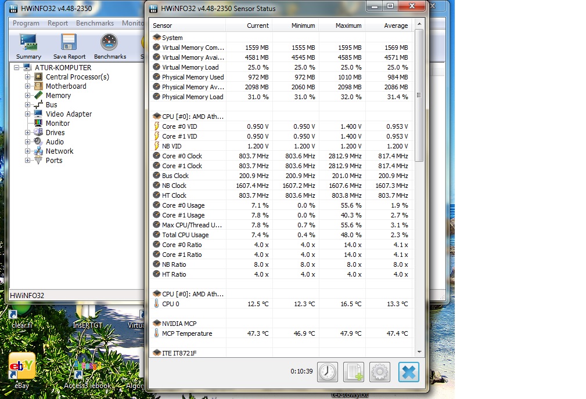The height and width of the screenshot is (399, 586).
Task: Click the clock reset button in Sensor Status
Action: tap(328, 372)
